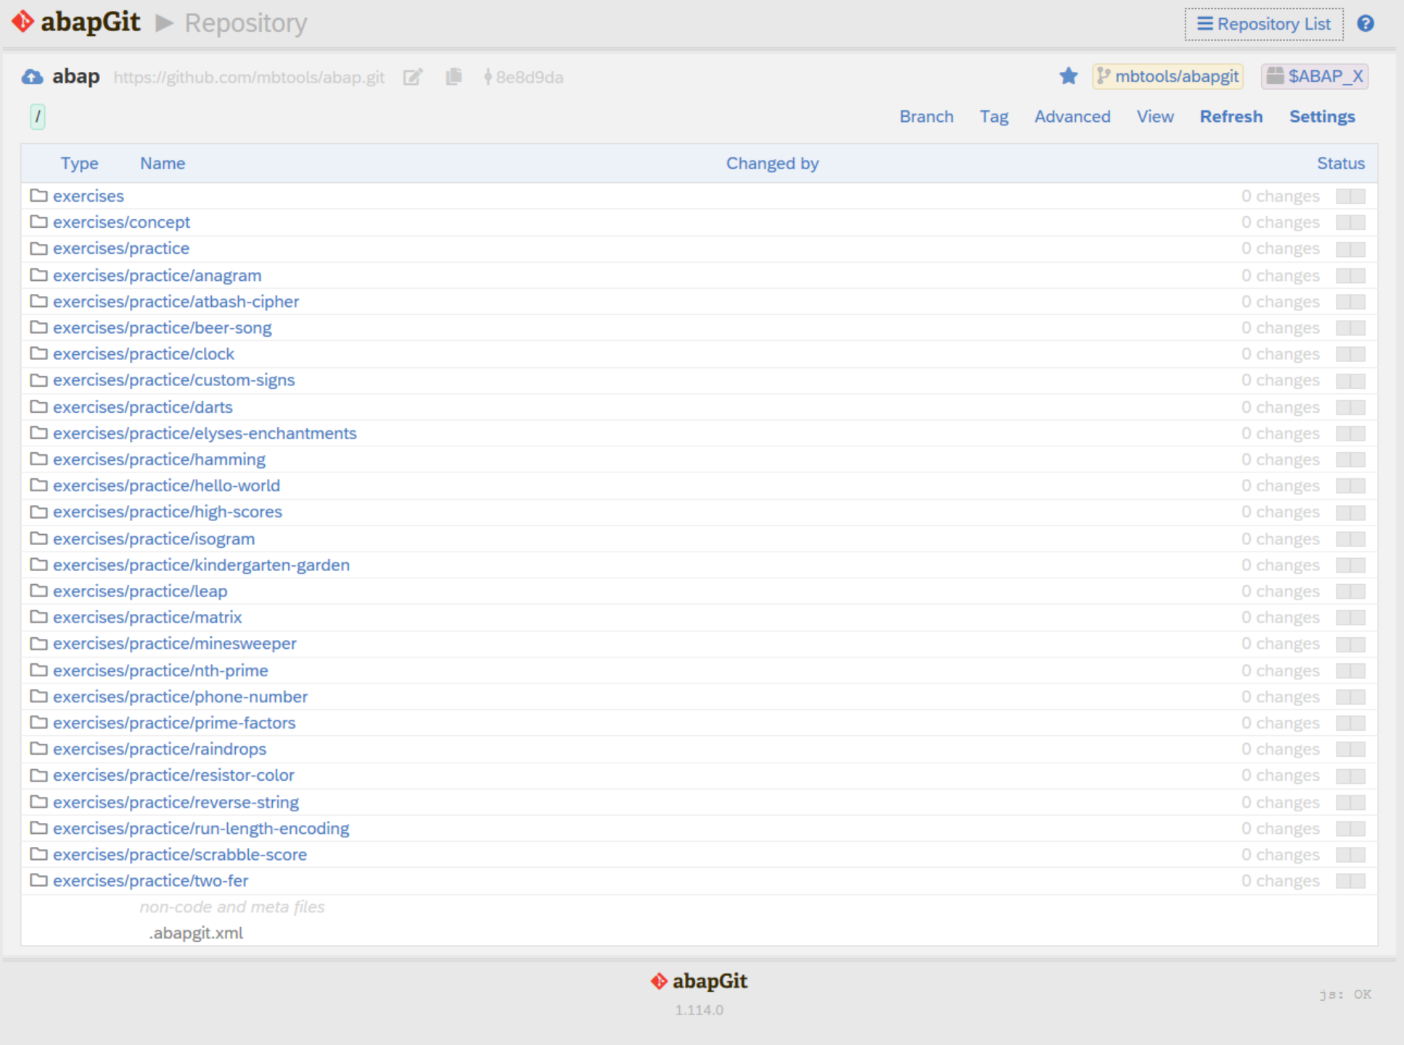Viewport: 1404px width, 1045px height.
Task: Click the folder icon for exercises/practice/anagram
Action: click(x=38, y=276)
